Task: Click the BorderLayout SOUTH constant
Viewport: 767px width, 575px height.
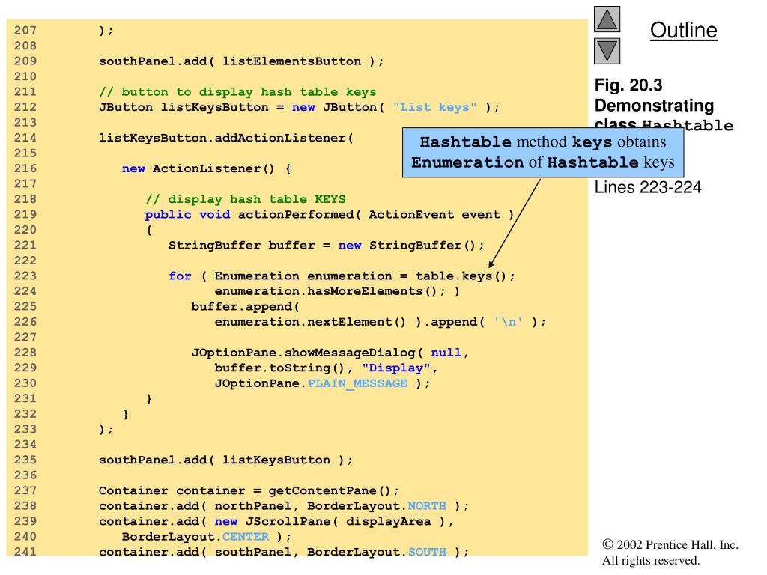Action: [428, 552]
